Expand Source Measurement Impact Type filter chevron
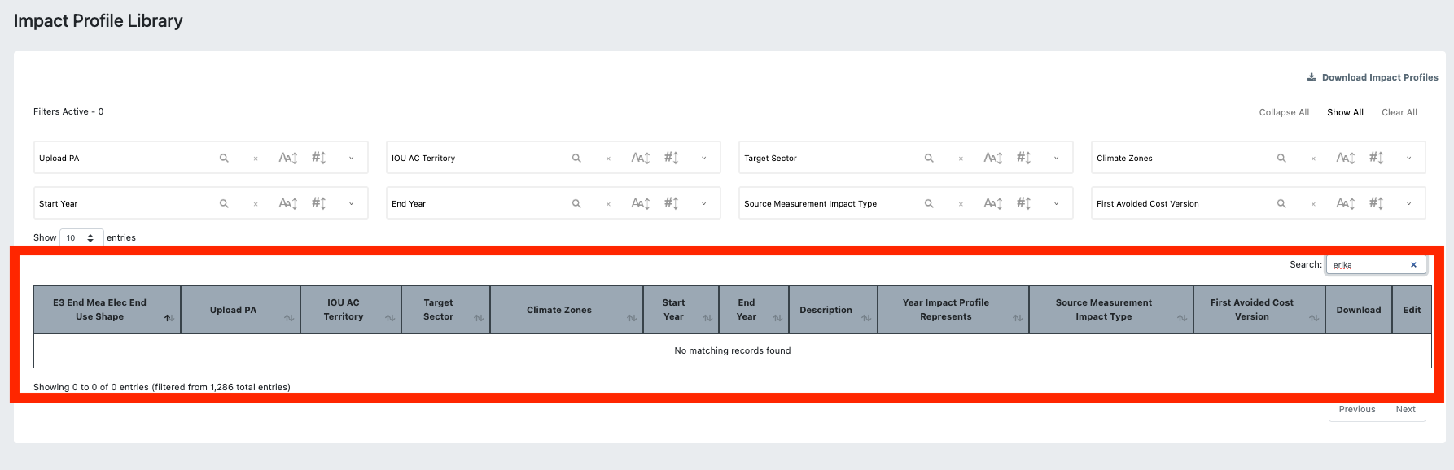The height and width of the screenshot is (470, 1454). 1057,203
